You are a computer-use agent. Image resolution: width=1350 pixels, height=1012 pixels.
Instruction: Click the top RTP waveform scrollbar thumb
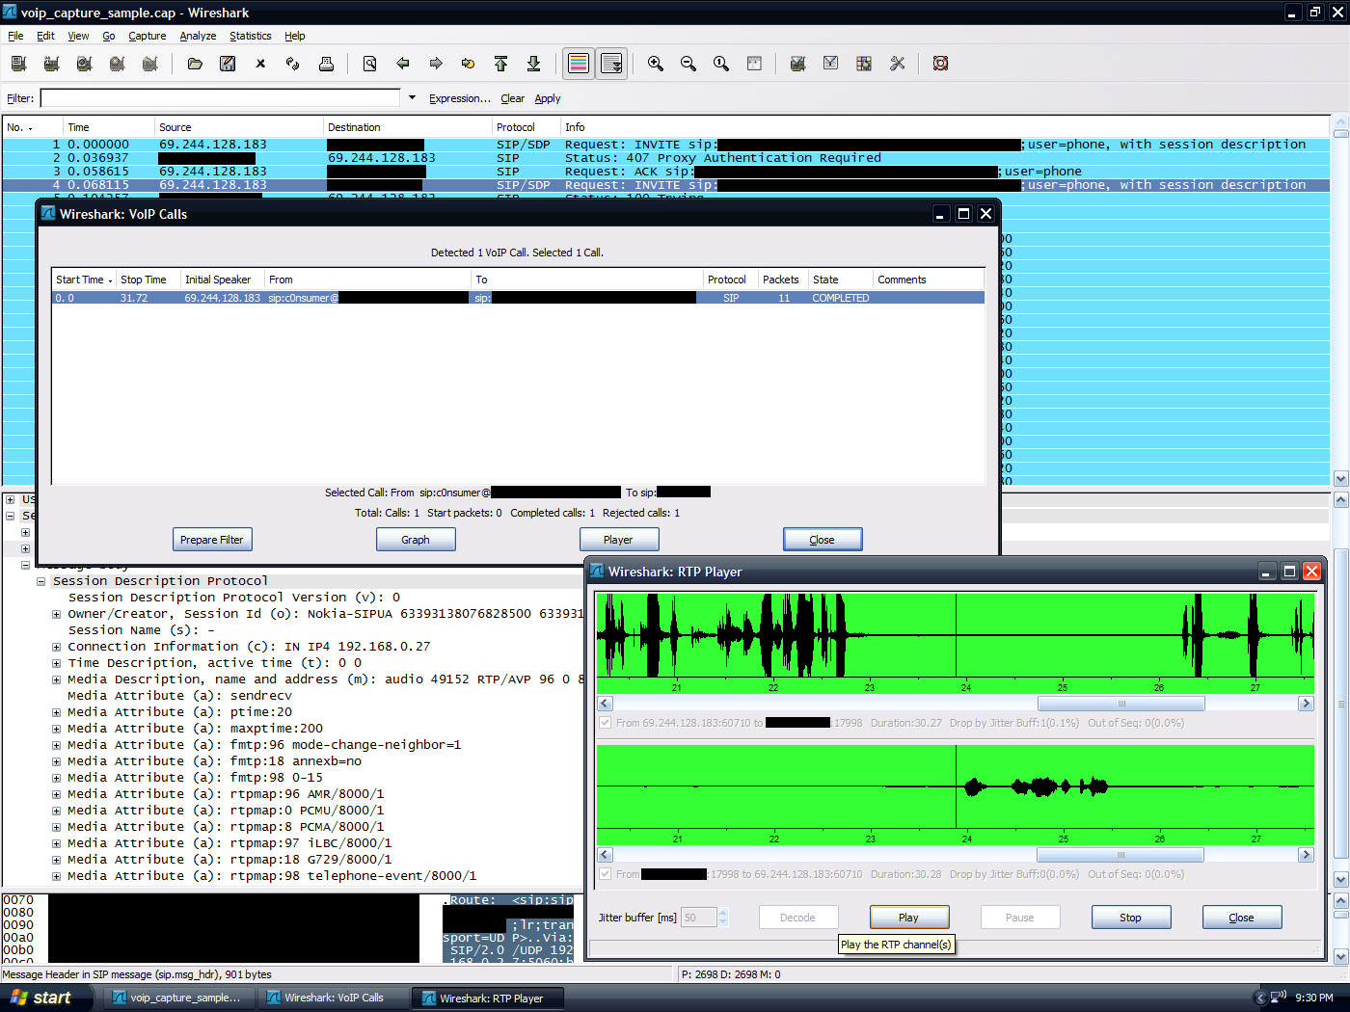pyautogui.click(x=1121, y=704)
